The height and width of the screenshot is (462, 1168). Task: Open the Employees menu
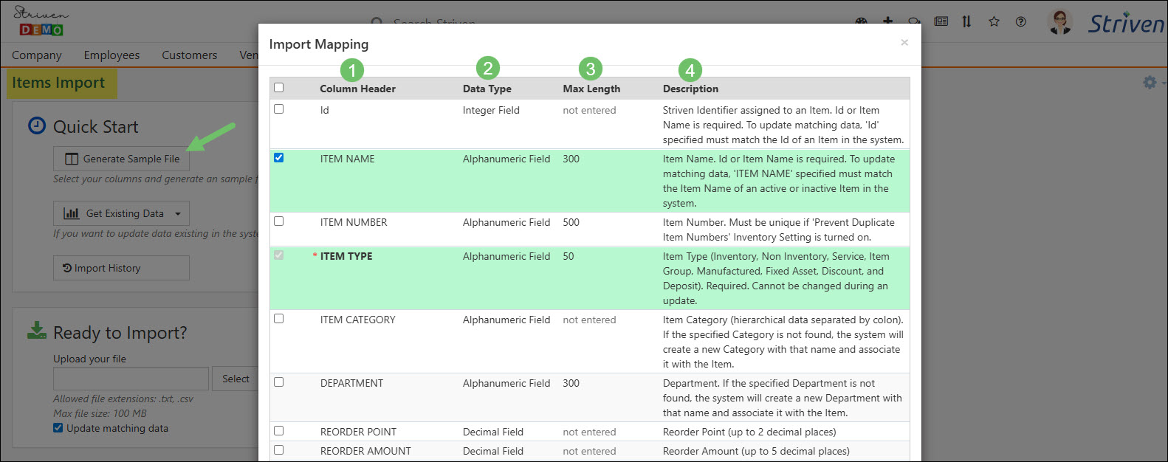click(x=111, y=55)
